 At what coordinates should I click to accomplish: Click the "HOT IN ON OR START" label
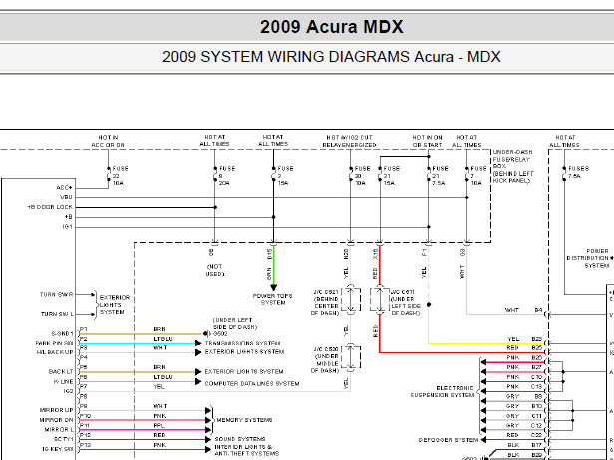click(427, 141)
